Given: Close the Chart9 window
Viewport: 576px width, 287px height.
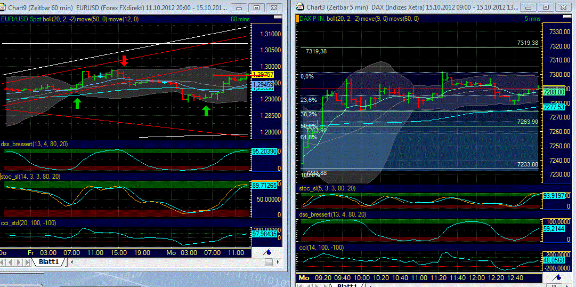Looking at the screenshot, I should coord(274,7).
